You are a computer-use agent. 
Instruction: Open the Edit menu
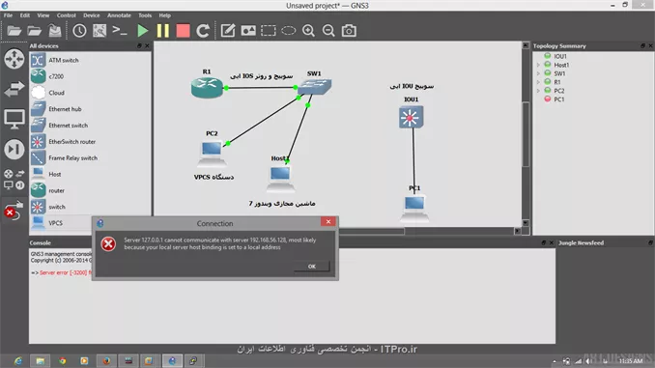point(25,15)
